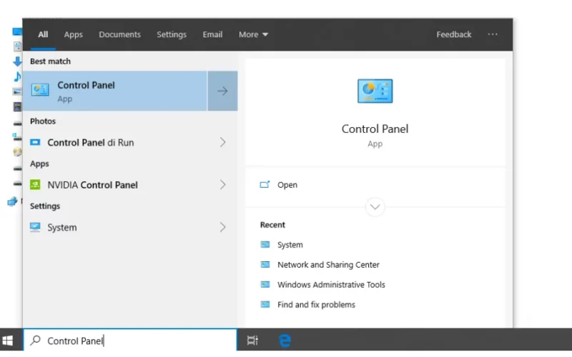Launch Microsoft Edge from the taskbar
Screen dimensions: 572x357
[x=285, y=341]
